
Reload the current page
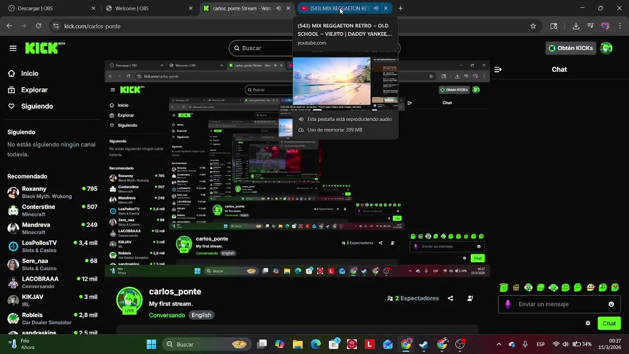pyautogui.click(x=38, y=26)
